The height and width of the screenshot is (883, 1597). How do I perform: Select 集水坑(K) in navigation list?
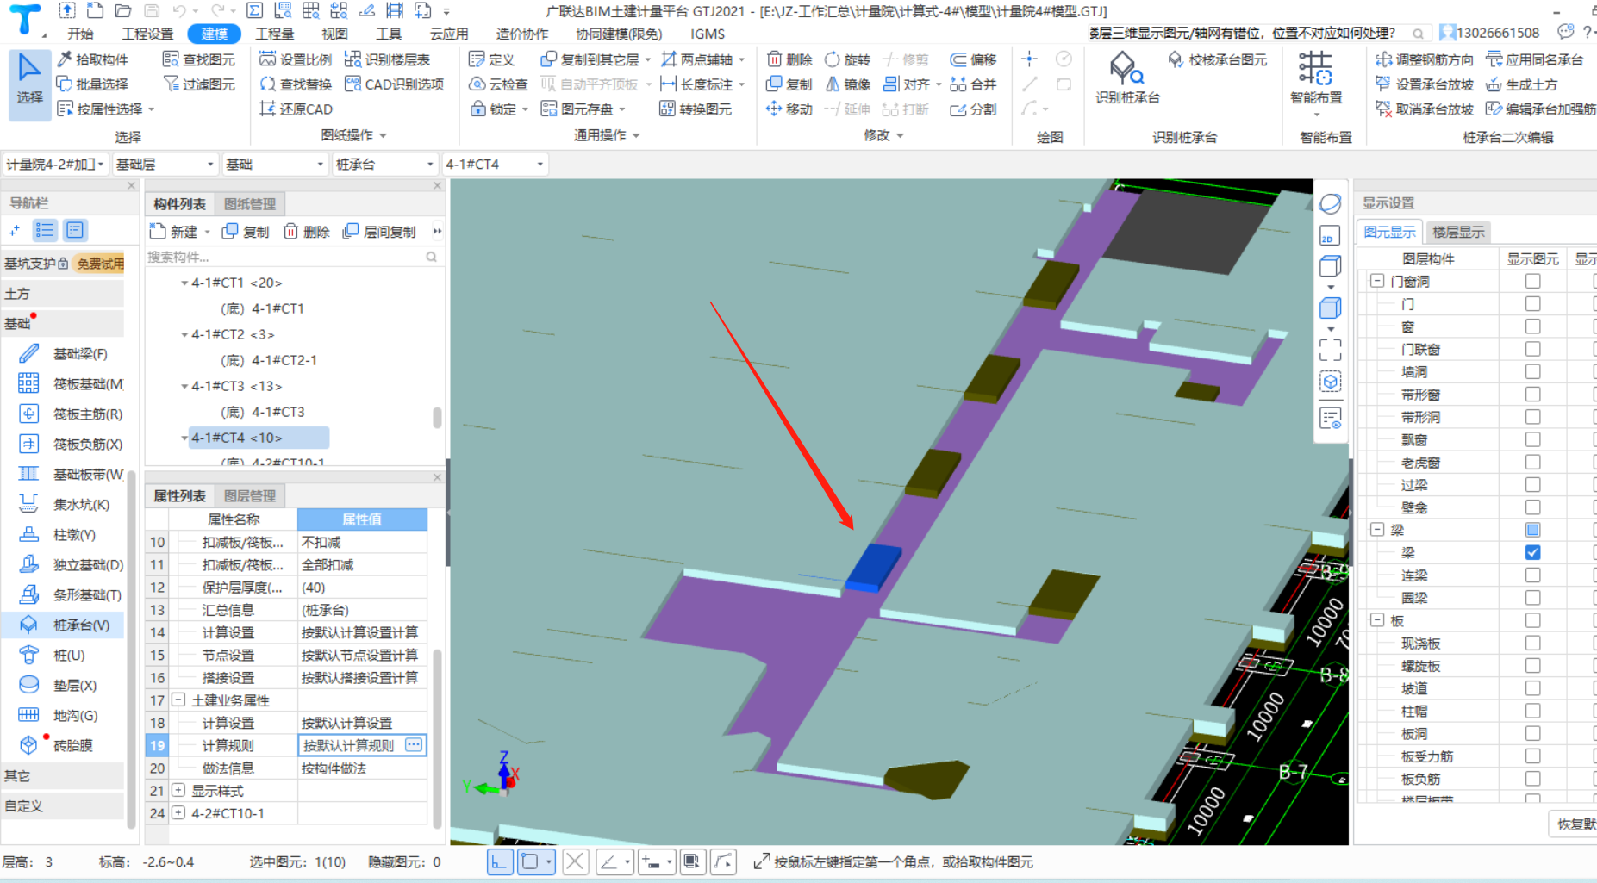click(65, 504)
